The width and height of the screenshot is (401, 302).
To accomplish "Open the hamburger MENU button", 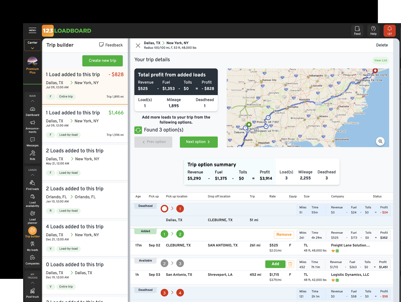I will [32, 30].
